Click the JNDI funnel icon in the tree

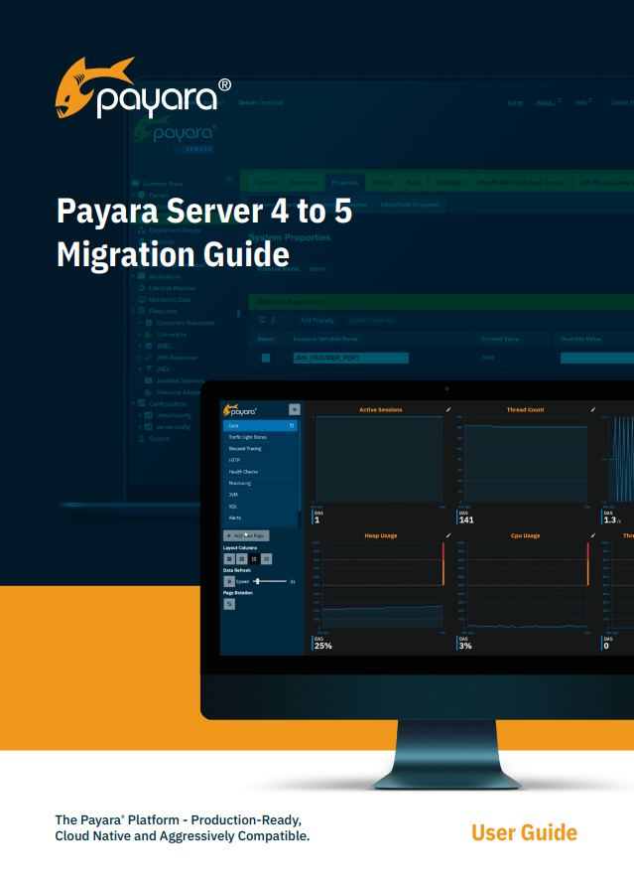(149, 369)
